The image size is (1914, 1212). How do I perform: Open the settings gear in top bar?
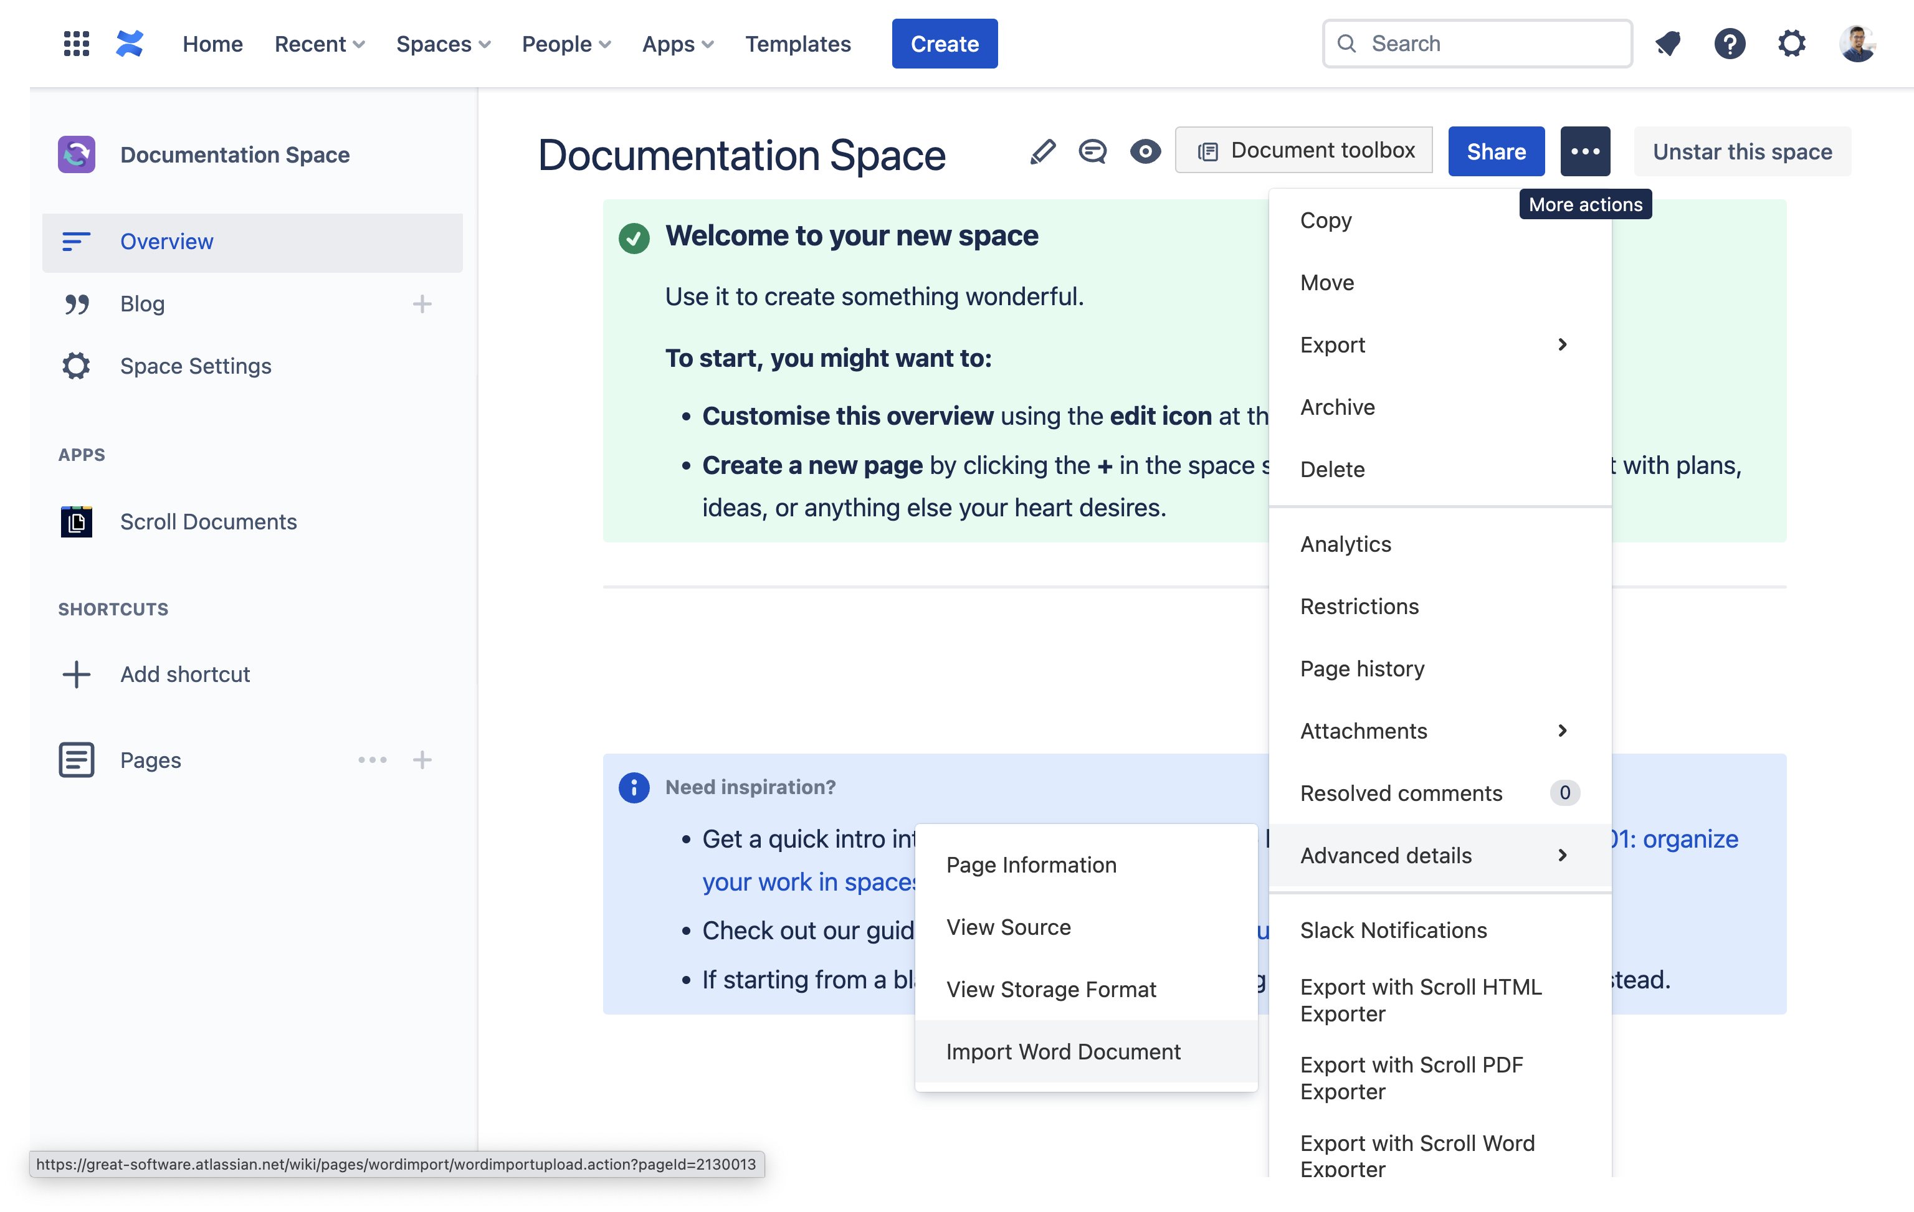tap(1791, 44)
